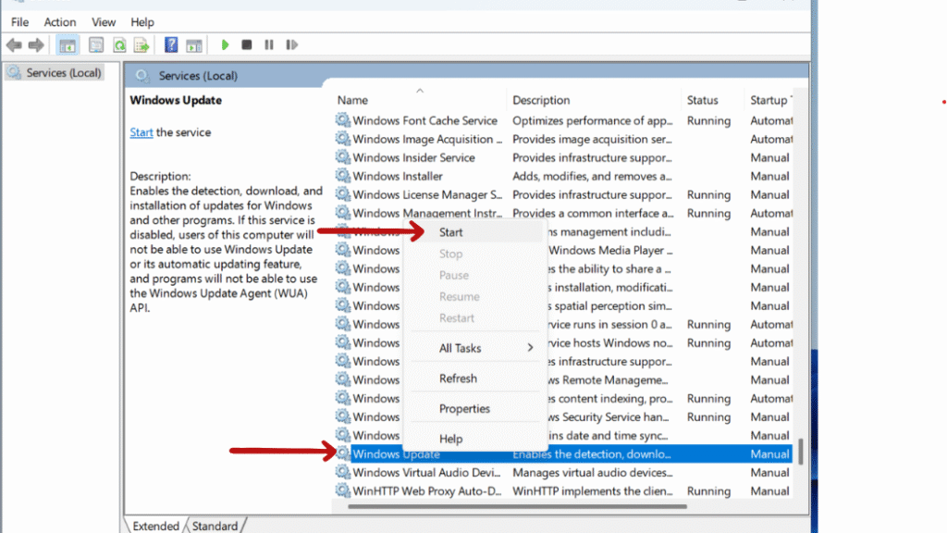Image resolution: width=947 pixels, height=533 pixels.
Task: Click the Start link in the description pane
Action: pyautogui.click(x=141, y=132)
